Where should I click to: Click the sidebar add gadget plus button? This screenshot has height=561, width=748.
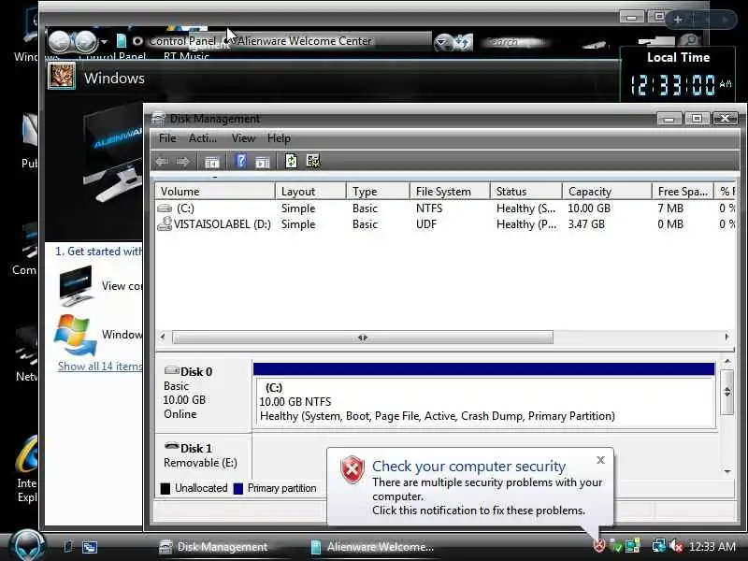point(677,20)
